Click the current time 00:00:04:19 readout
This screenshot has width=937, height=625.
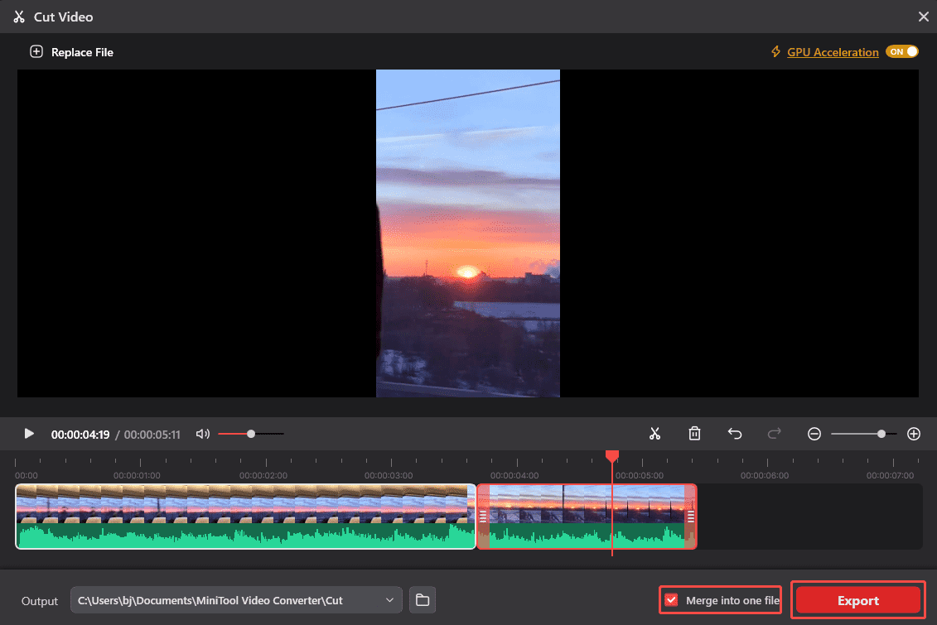(x=80, y=435)
